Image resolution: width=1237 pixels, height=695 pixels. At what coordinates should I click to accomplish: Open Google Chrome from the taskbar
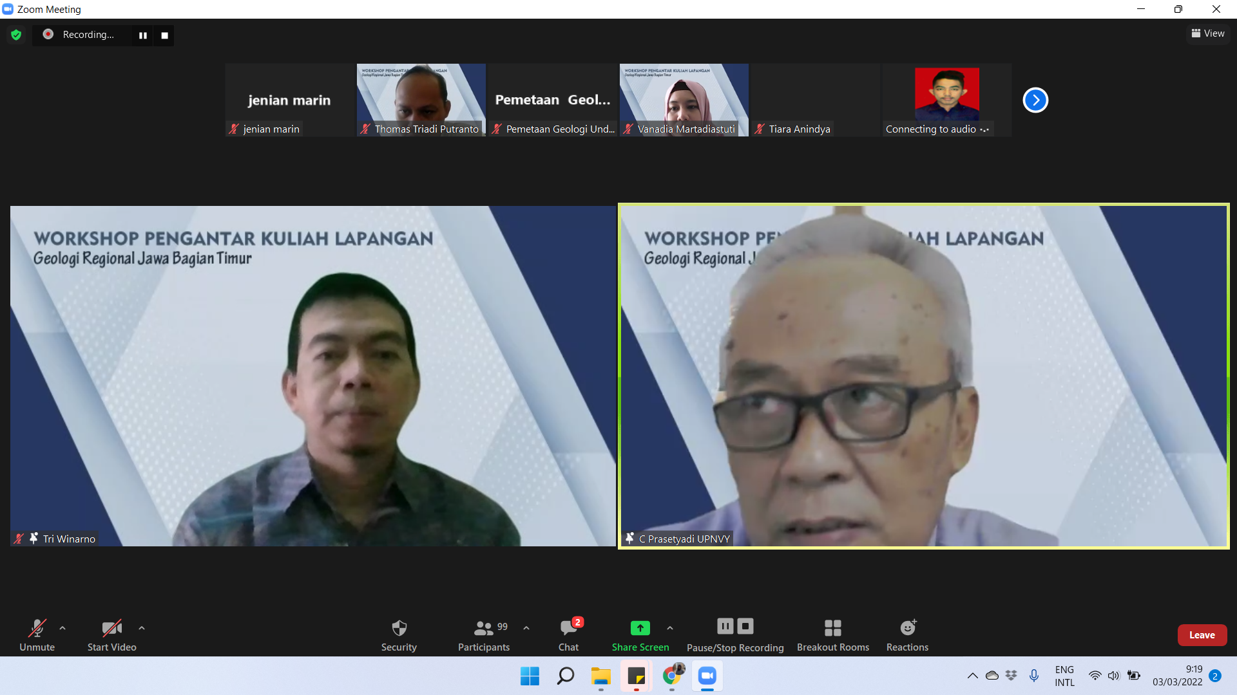[671, 676]
